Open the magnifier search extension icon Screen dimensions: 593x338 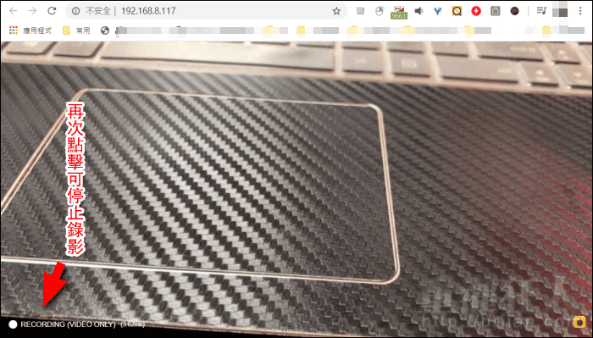[457, 11]
